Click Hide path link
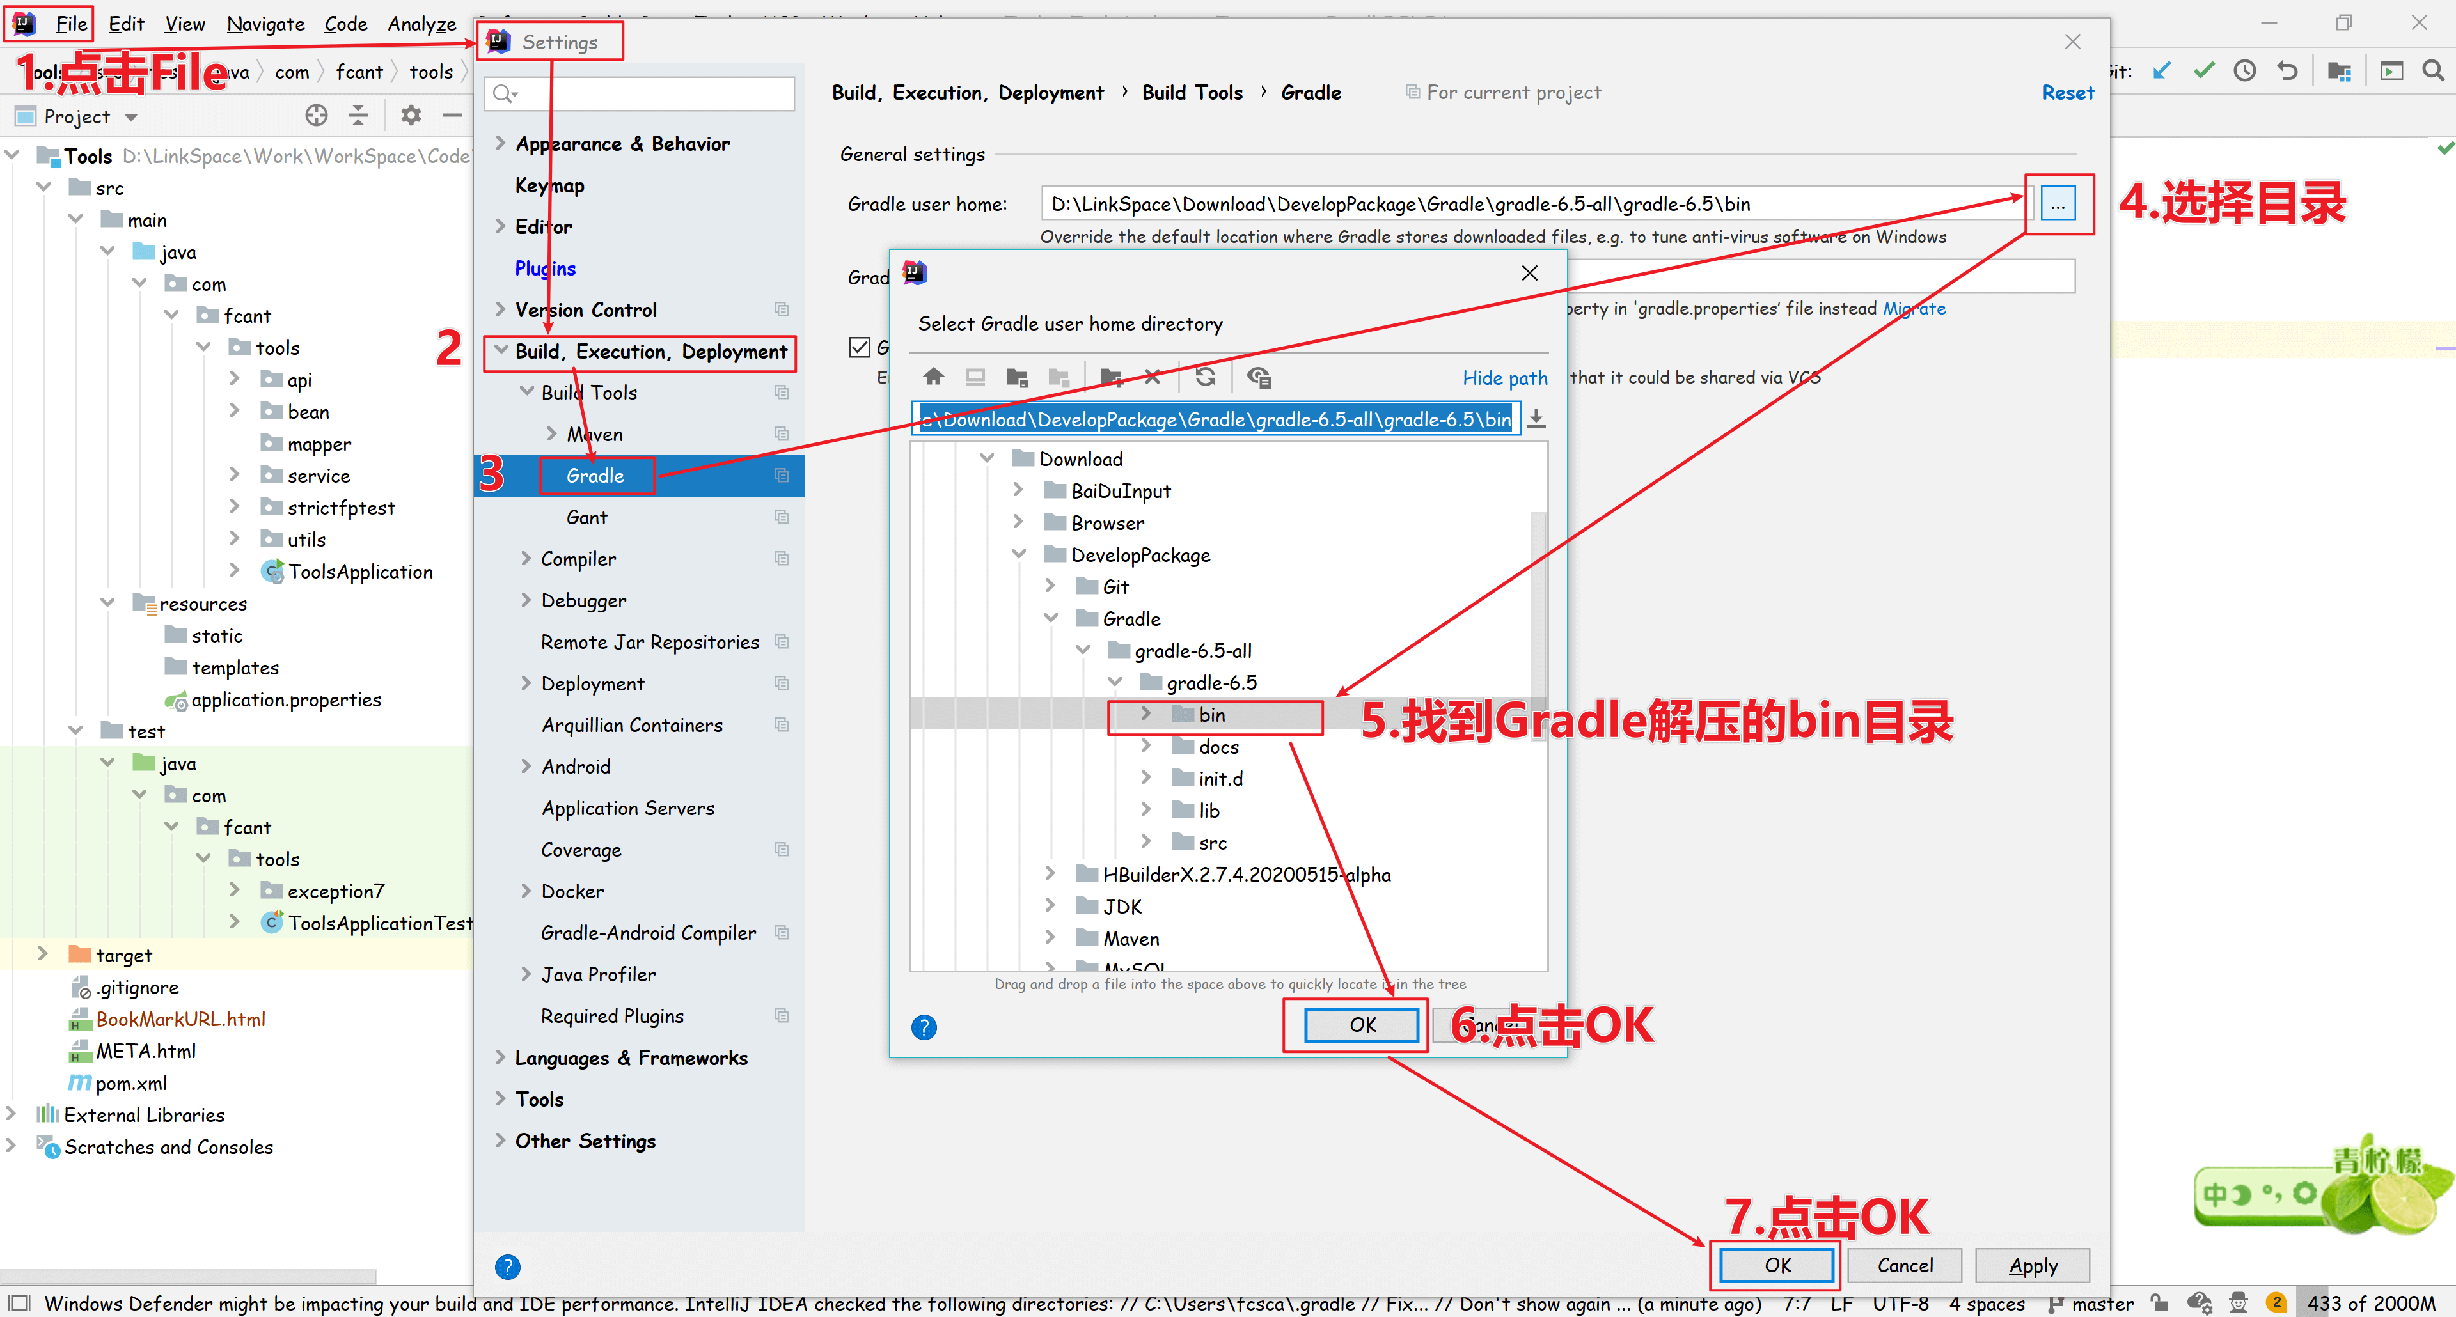Viewport: 2456px width, 1317px height. tap(1504, 378)
